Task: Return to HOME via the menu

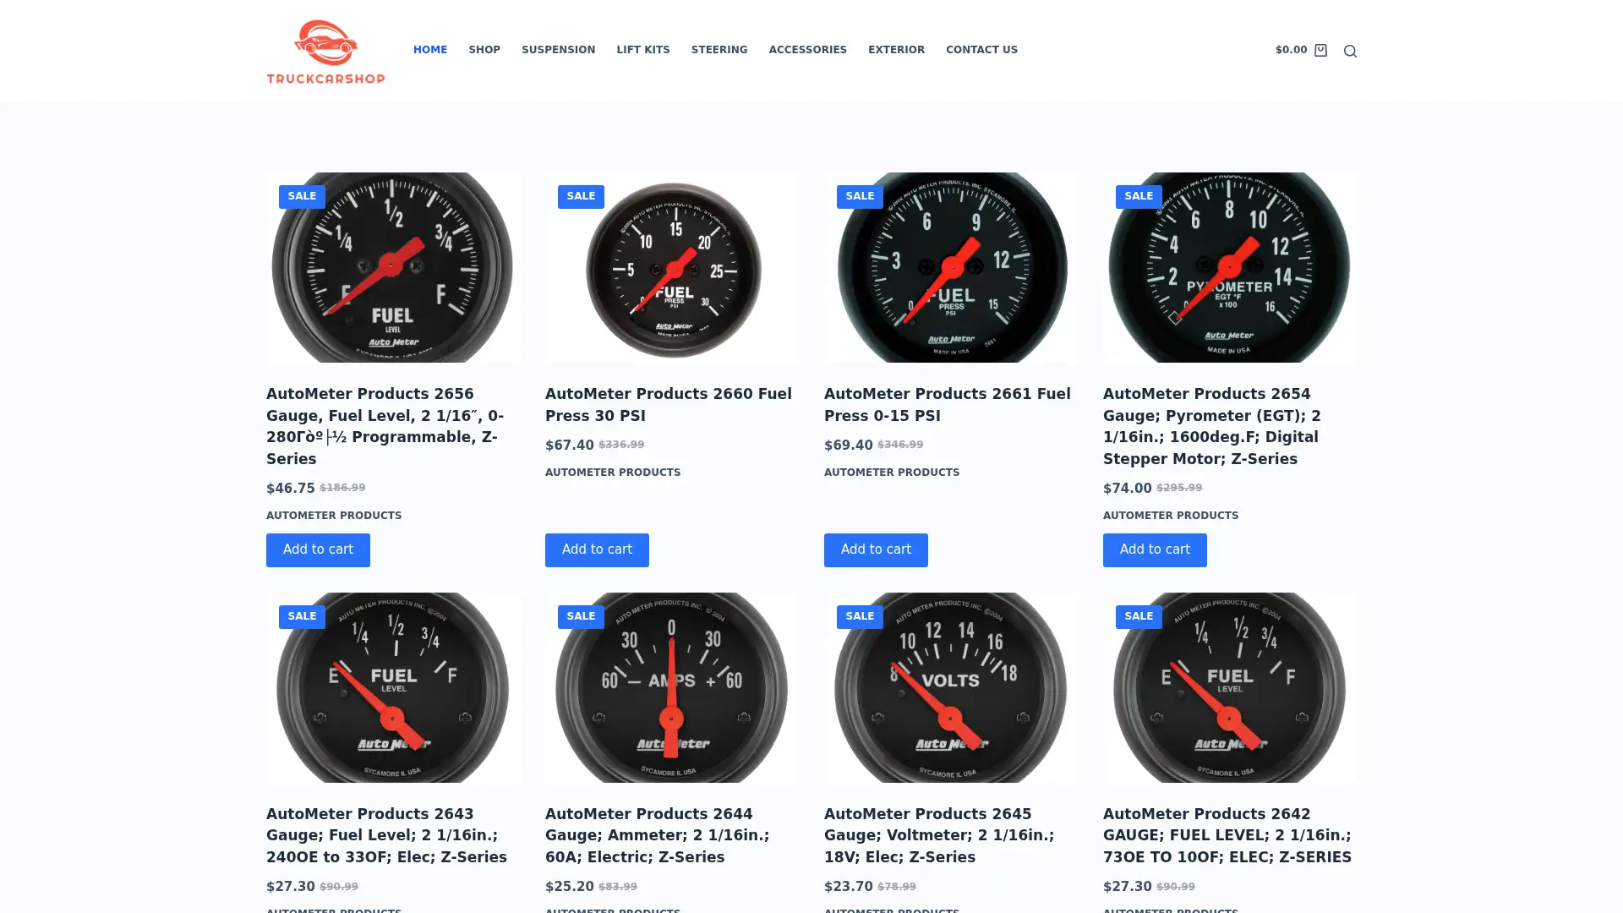Action: [x=429, y=50]
